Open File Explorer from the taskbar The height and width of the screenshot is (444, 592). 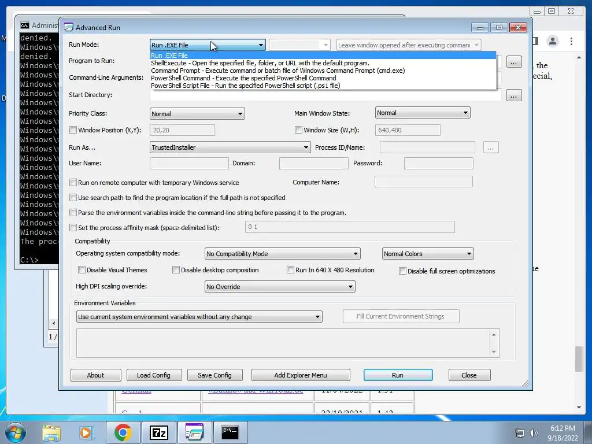(x=51, y=432)
